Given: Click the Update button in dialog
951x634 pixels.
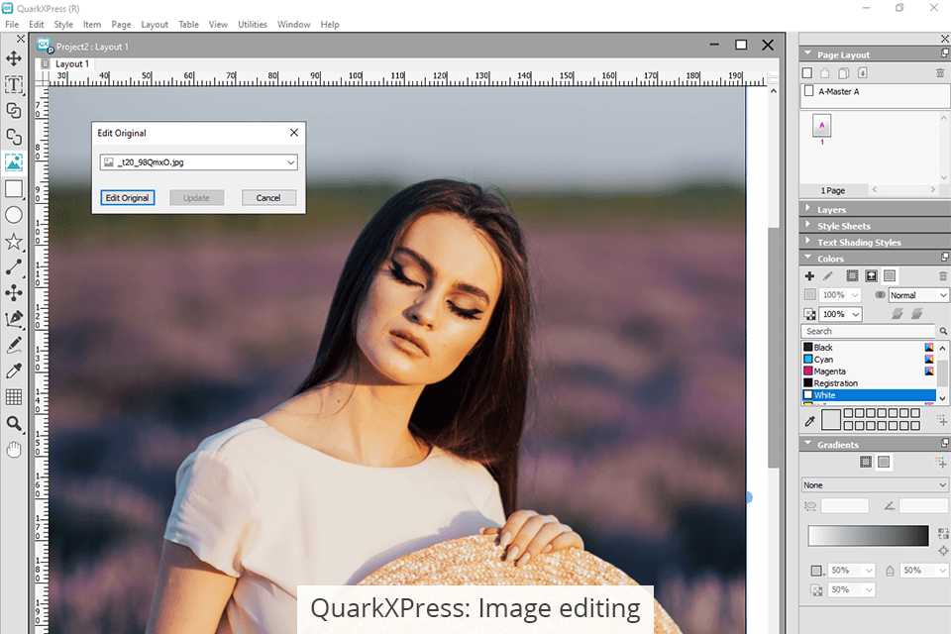Looking at the screenshot, I should [196, 198].
